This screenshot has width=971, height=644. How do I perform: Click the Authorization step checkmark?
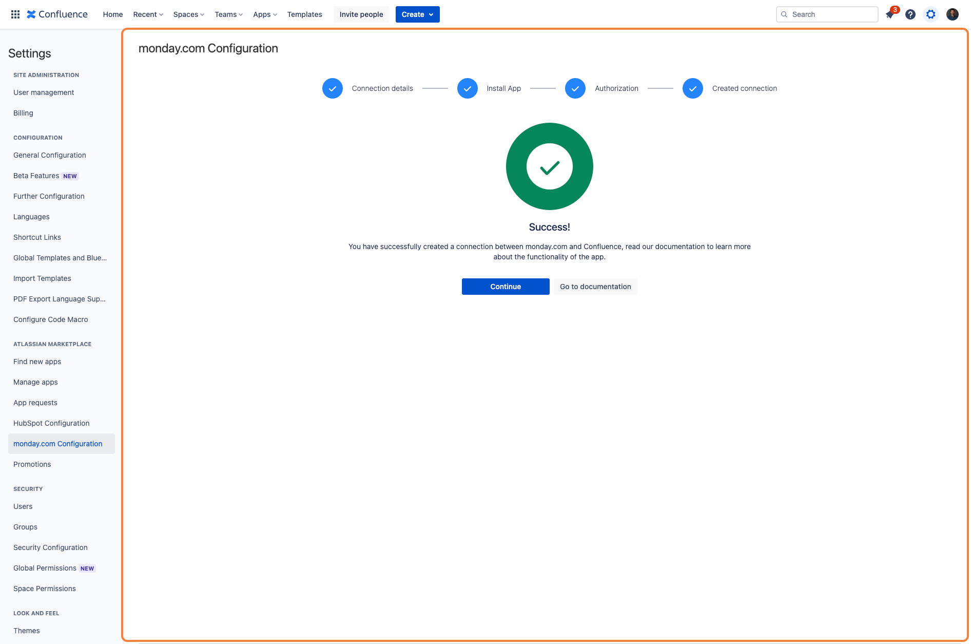(575, 88)
